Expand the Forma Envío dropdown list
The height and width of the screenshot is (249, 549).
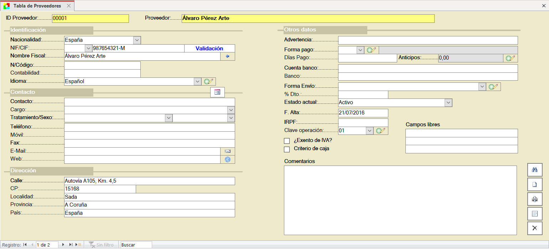click(x=482, y=86)
